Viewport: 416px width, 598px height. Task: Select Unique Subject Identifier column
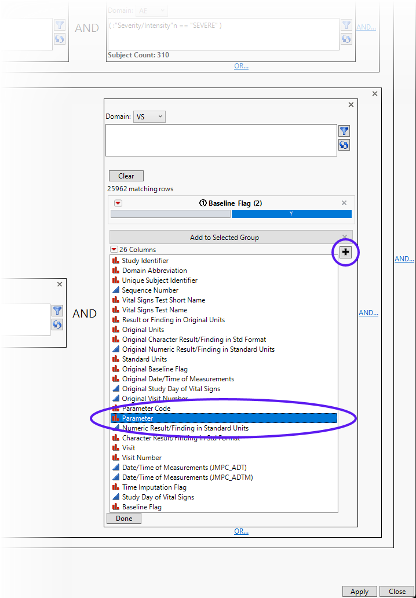coord(224,280)
